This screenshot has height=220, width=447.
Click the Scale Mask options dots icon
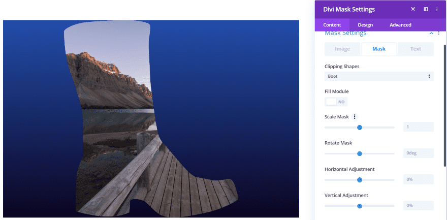(355, 116)
